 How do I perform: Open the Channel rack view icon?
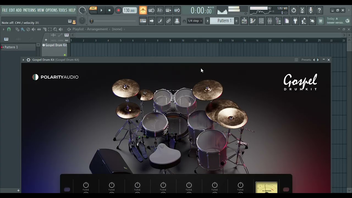point(261,21)
